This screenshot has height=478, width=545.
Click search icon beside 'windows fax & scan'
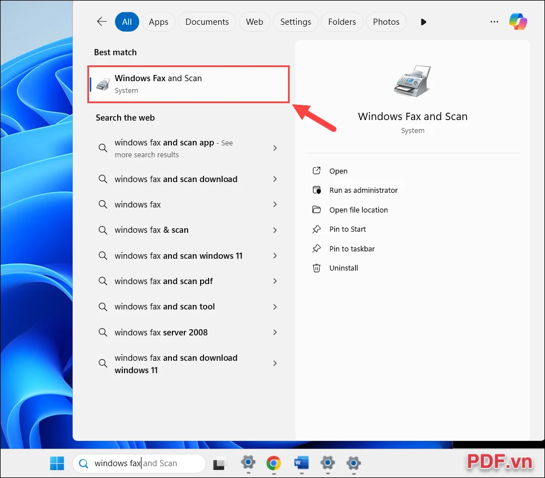click(103, 230)
